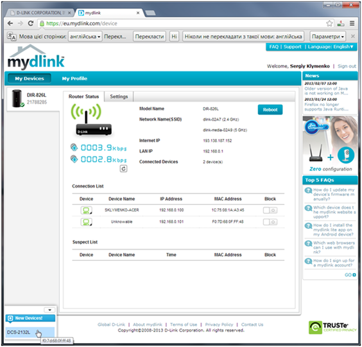The image size is (362, 347).
Task: Click the FAQ icon beside sign up question
Action: 309,262
